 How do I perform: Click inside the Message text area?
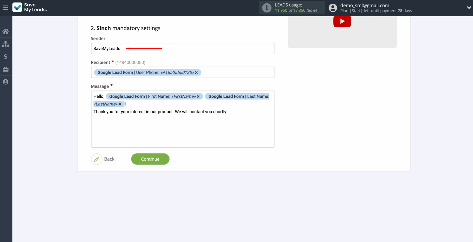pos(182,119)
